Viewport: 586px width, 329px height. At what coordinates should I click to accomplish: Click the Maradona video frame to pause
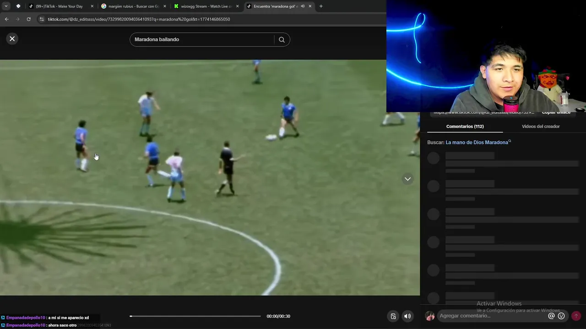pos(210,178)
